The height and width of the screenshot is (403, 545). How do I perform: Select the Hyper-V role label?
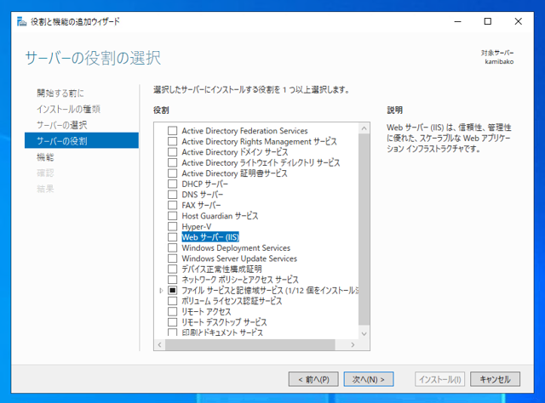coord(197,226)
